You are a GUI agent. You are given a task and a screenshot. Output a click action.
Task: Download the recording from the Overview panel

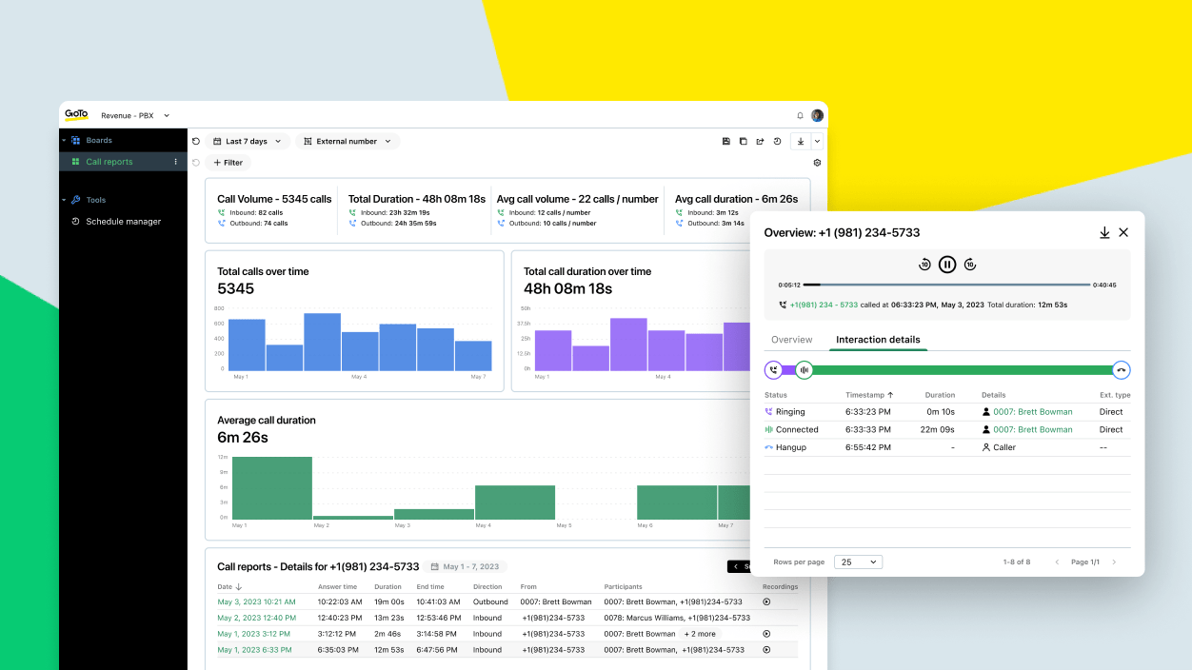tap(1104, 231)
